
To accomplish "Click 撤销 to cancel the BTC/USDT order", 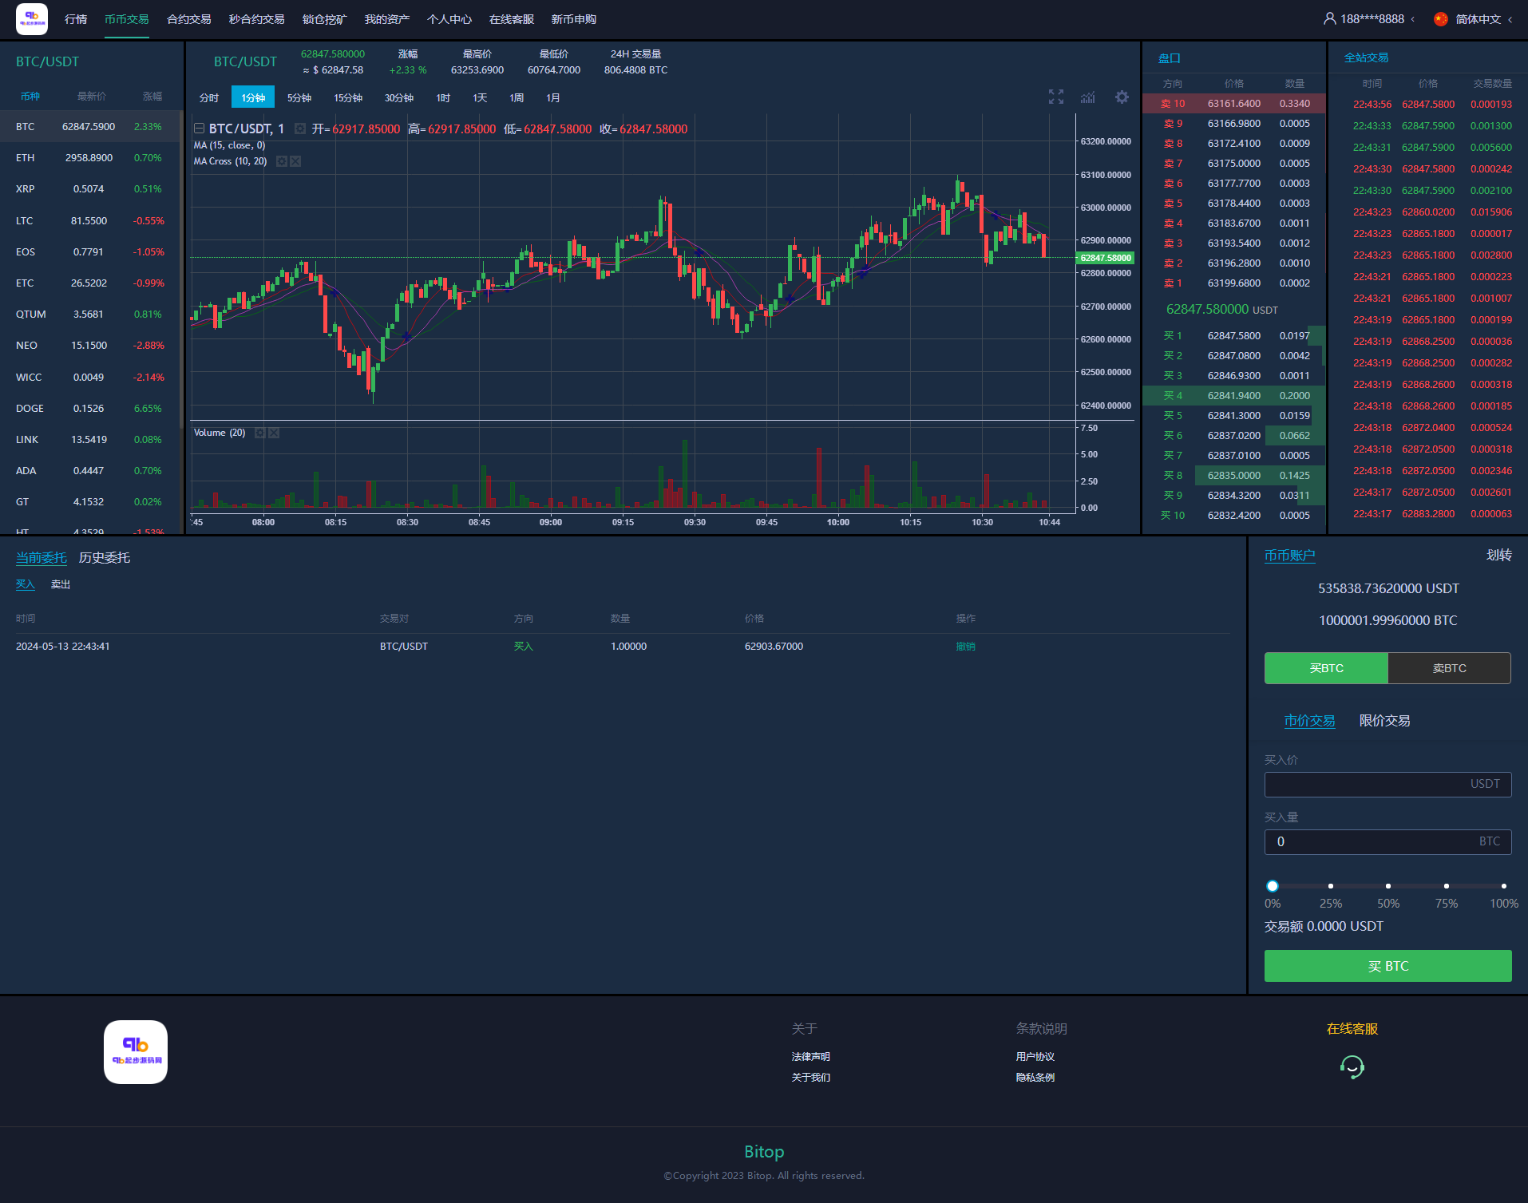I will pyautogui.click(x=965, y=647).
